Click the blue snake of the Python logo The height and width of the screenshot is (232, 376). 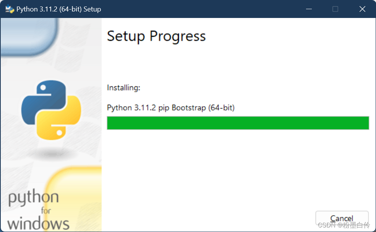43,101
